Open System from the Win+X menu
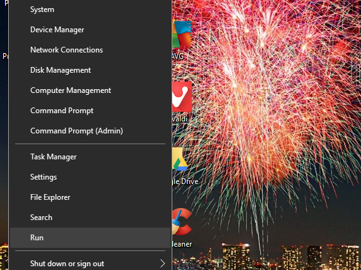The width and height of the screenshot is (361, 270). tap(90, 9)
